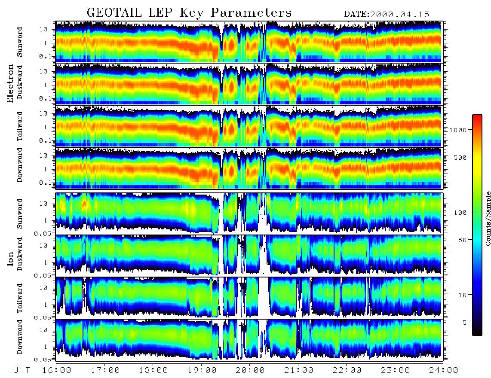Select the 20:00 time axis label
491x378 pixels.
click(251, 371)
